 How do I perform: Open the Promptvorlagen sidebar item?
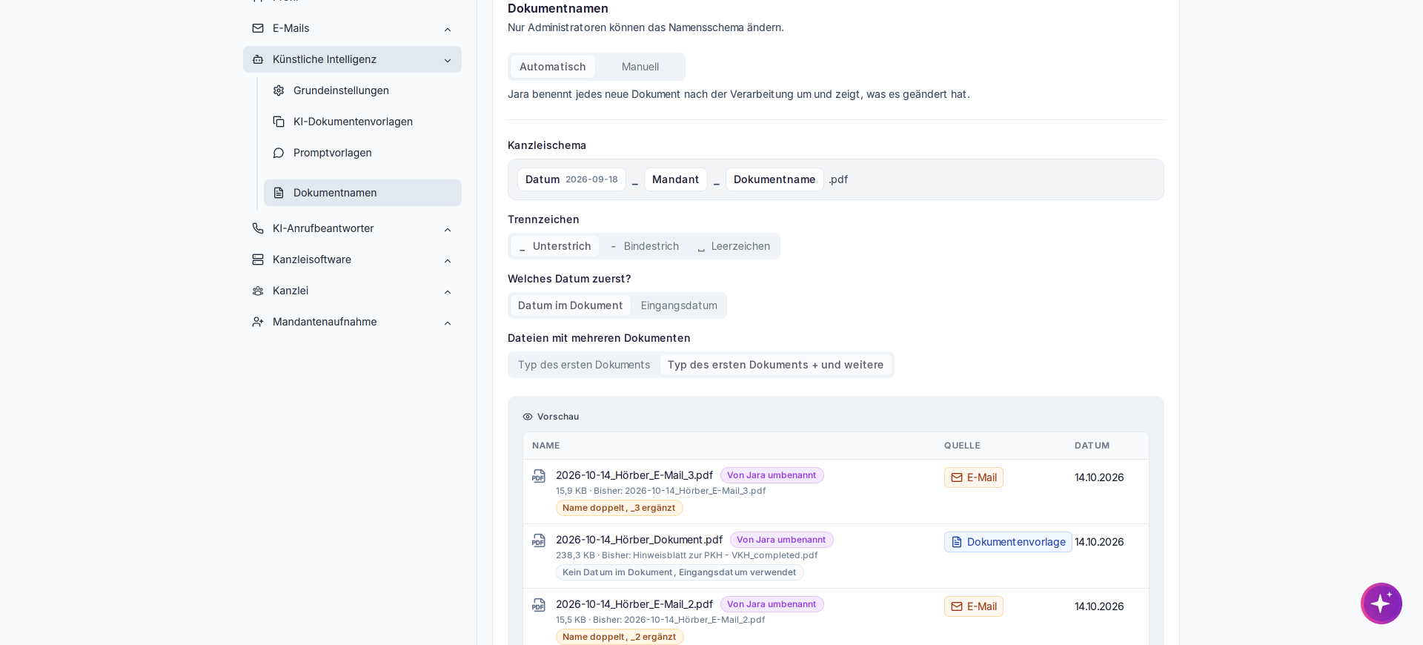[362, 153]
